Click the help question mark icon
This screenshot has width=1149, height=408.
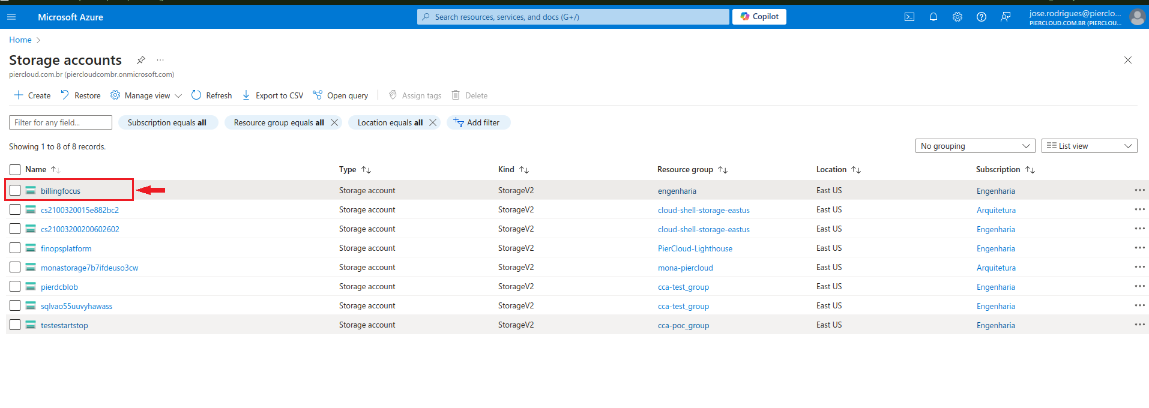[982, 17]
